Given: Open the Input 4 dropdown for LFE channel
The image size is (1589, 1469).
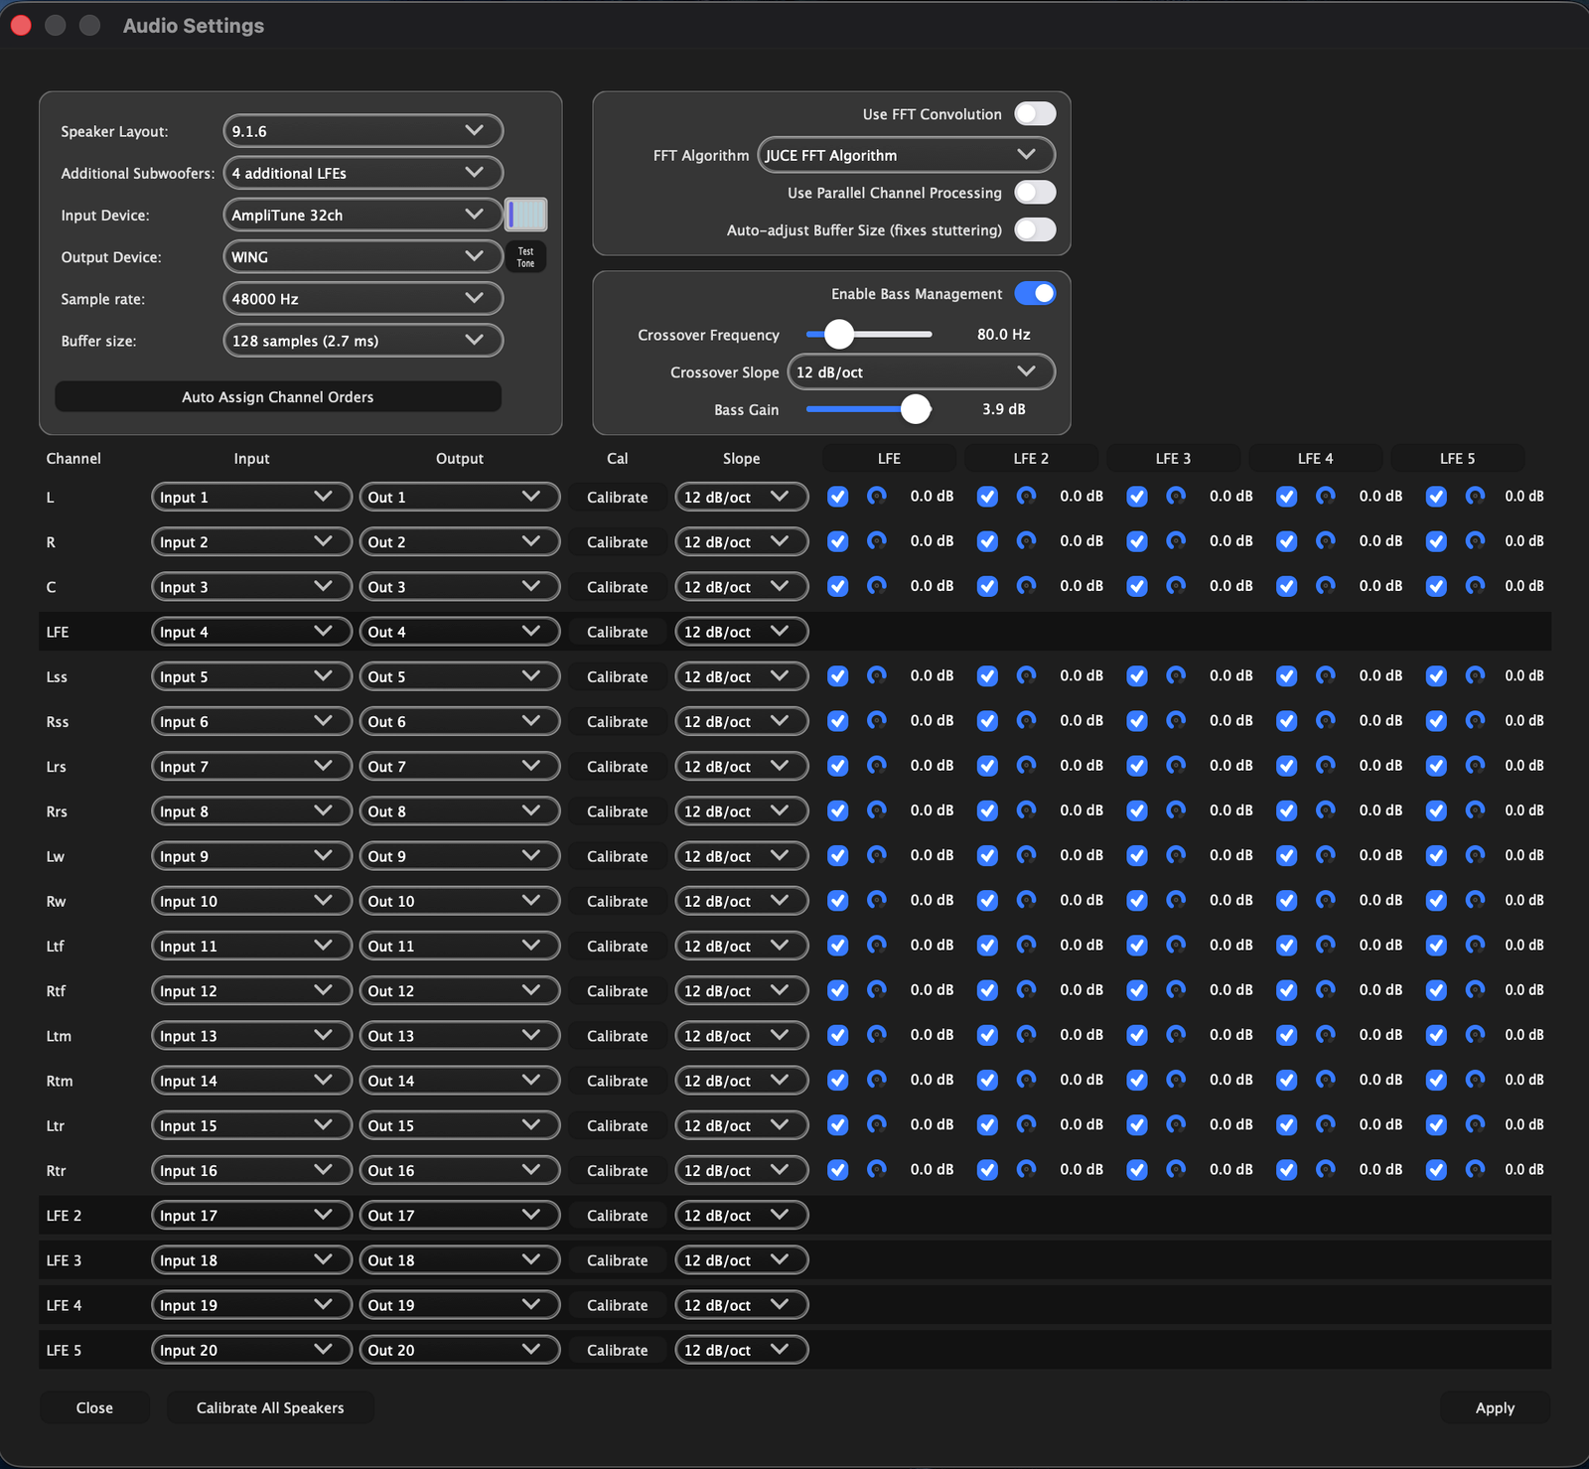Looking at the screenshot, I should 250,632.
